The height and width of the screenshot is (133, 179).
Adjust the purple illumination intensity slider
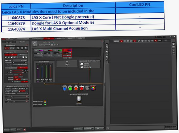click(x=38, y=68)
